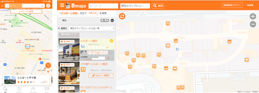Image resolution: width=259 pixels, height=93 pixels.
Task: Tap the current location target button
Action: click(48, 72)
